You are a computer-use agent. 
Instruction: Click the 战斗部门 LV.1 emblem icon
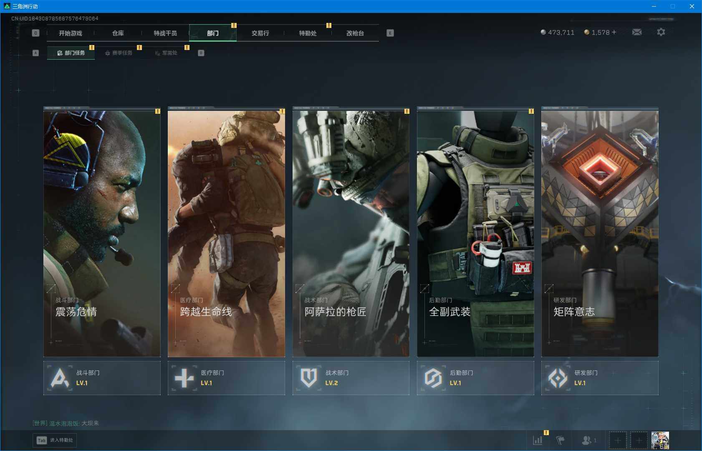click(60, 378)
